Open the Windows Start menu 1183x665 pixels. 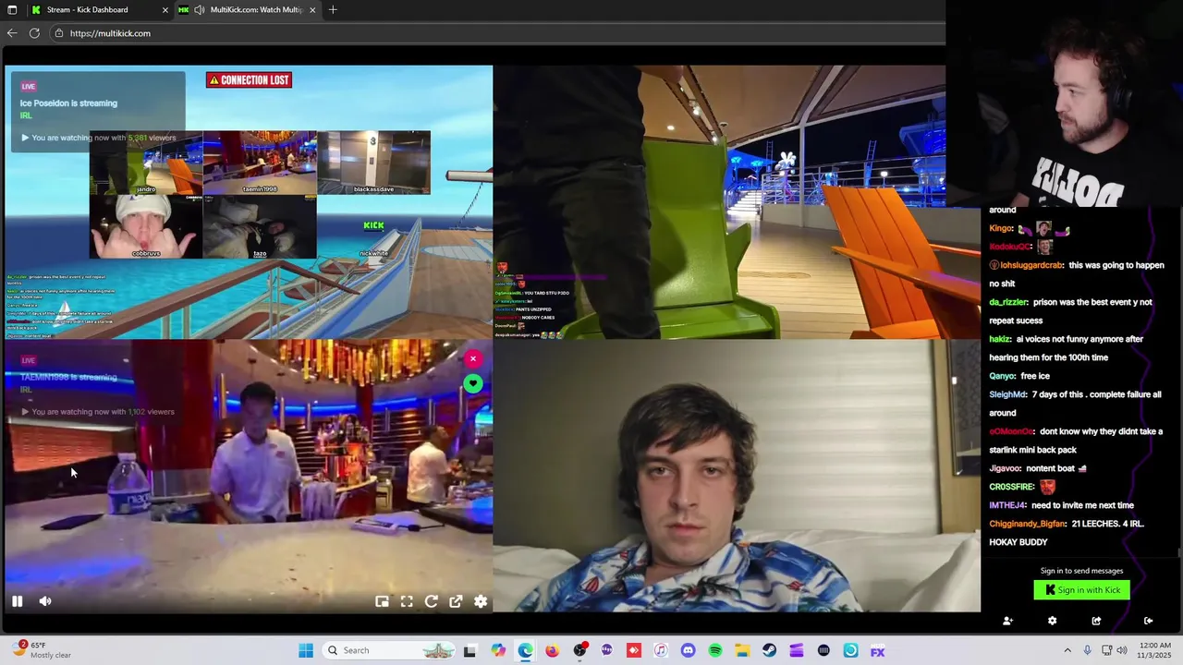point(306,650)
